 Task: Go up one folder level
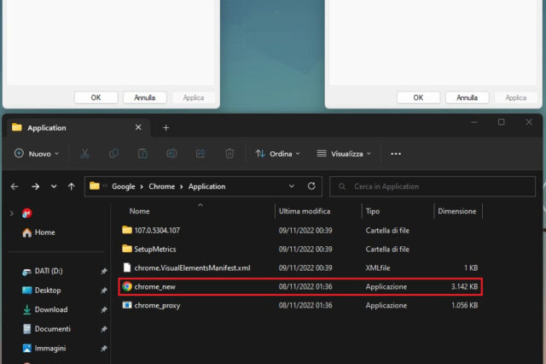click(x=72, y=185)
